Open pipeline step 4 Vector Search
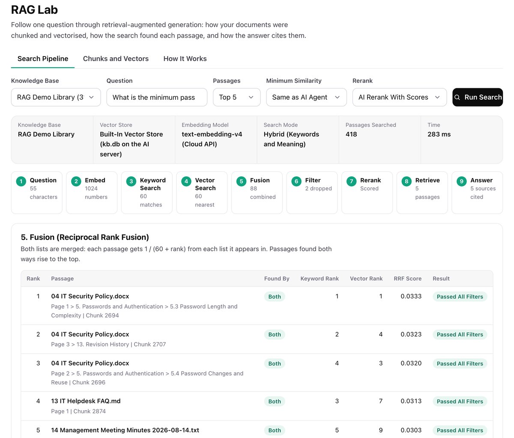514x438 pixels. 202,193
